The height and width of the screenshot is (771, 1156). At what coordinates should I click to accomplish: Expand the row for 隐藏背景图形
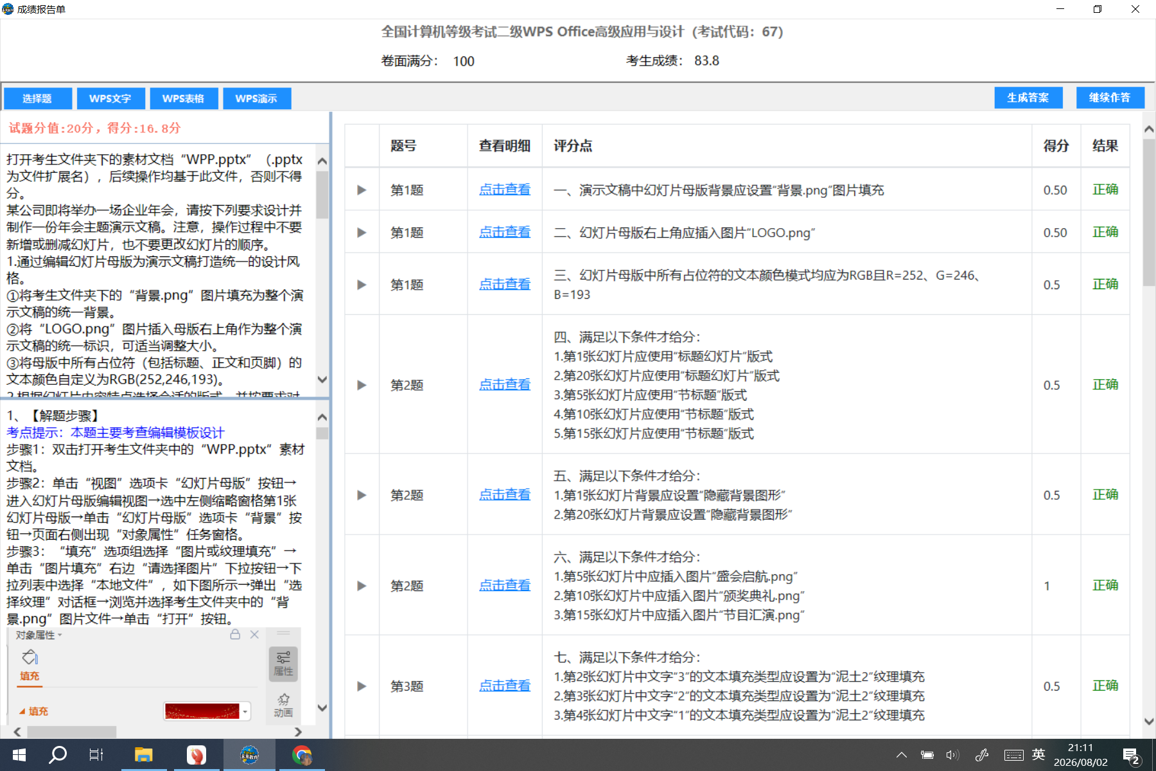[x=362, y=495]
